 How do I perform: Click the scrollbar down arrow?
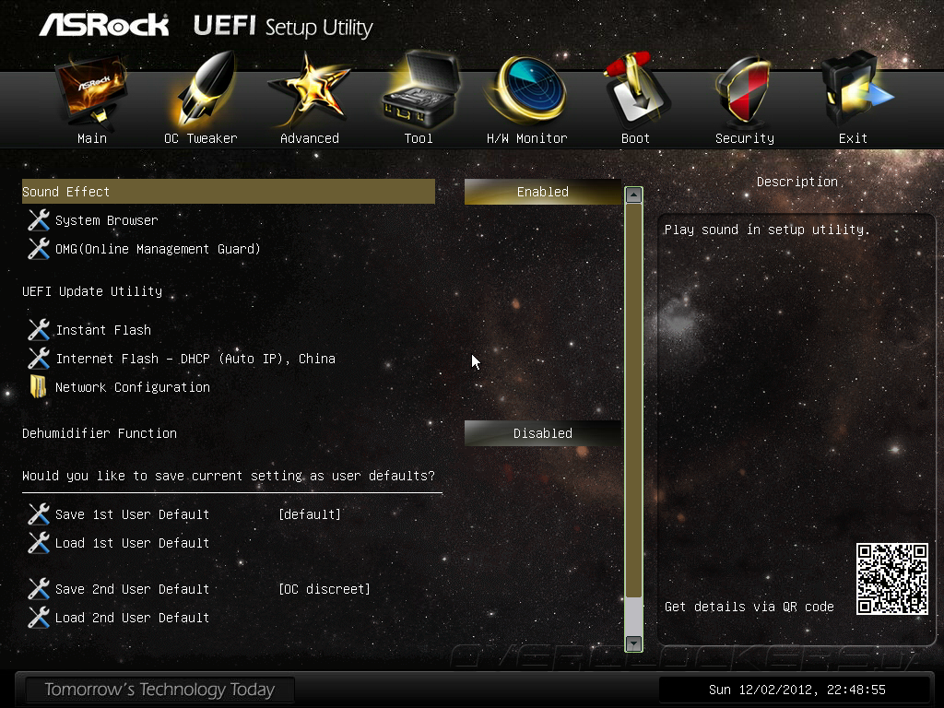633,643
